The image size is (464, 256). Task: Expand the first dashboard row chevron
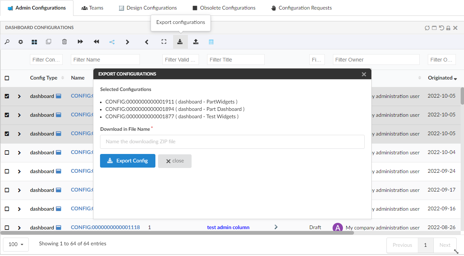tap(19, 97)
